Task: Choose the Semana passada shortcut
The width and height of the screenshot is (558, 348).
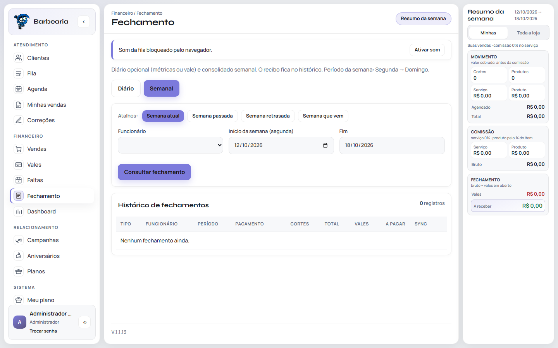Action: pyautogui.click(x=213, y=116)
